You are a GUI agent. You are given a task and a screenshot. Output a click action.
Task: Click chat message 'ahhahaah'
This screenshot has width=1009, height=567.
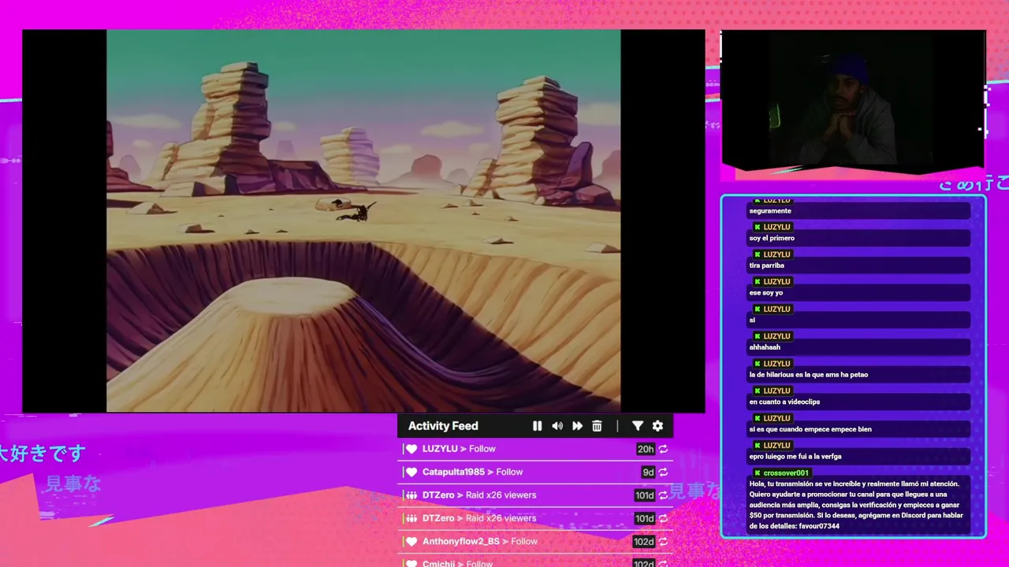pos(765,347)
